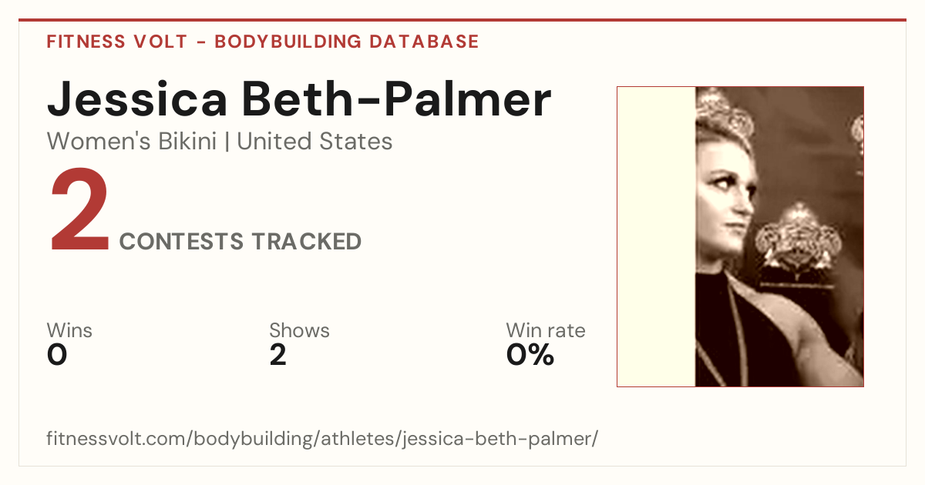Screen dimensions: 925x485
Task: Click the red line at card top
Action: click(x=462, y=20)
